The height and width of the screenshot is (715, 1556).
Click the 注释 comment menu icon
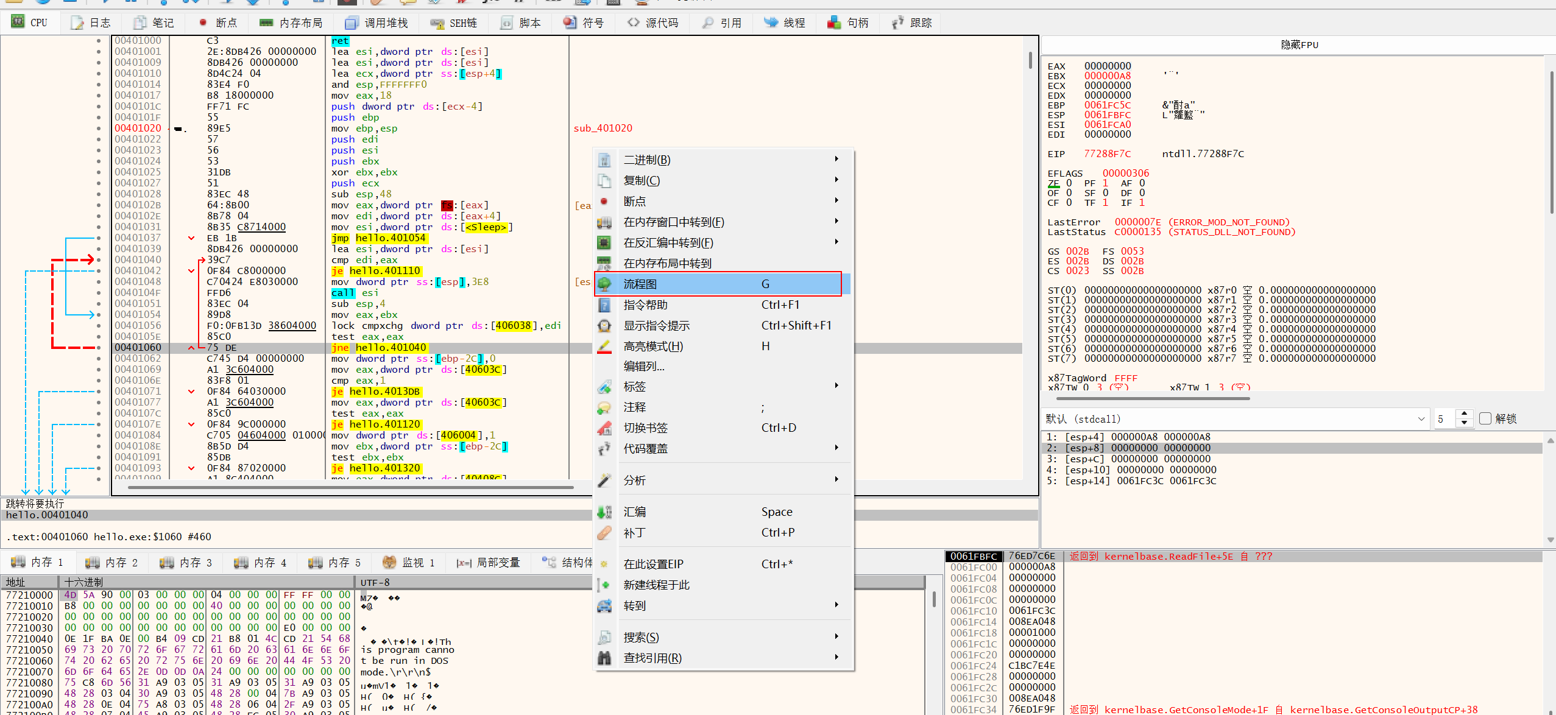coord(604,407)
